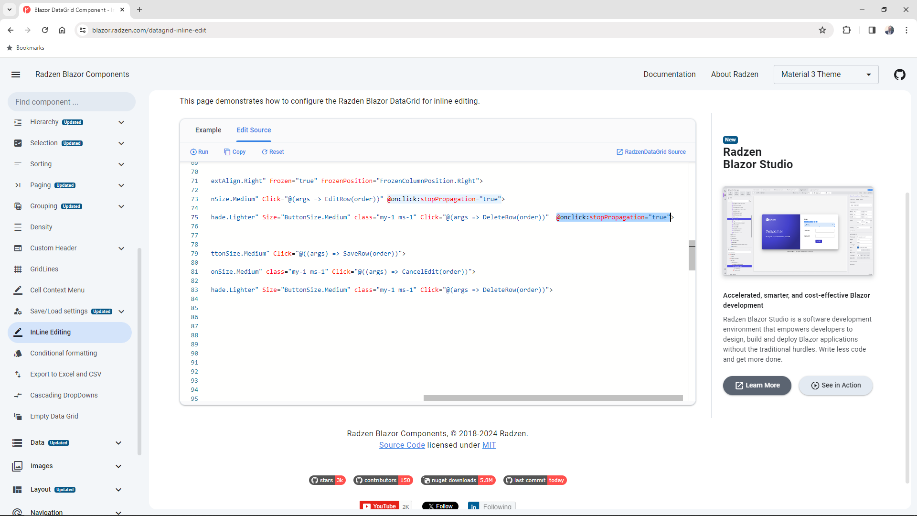
Task: Click the Hierarchy sidebar icon
Action: click(18, 122)
